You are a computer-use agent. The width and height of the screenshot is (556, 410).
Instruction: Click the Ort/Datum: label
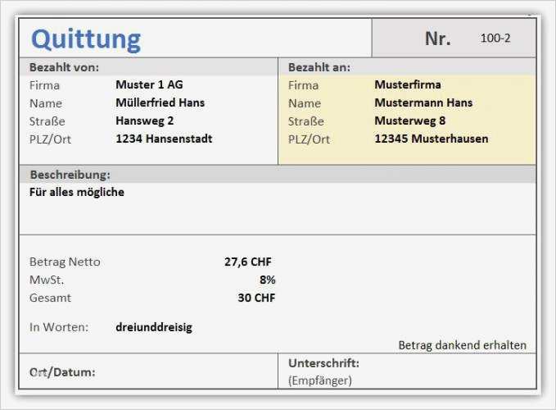coord(62,372)
